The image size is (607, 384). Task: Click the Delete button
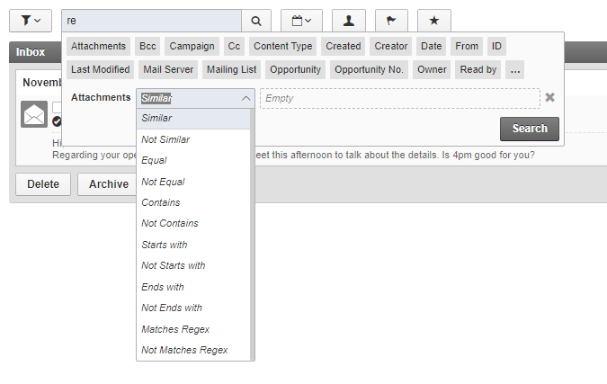[x=43, y=184]
